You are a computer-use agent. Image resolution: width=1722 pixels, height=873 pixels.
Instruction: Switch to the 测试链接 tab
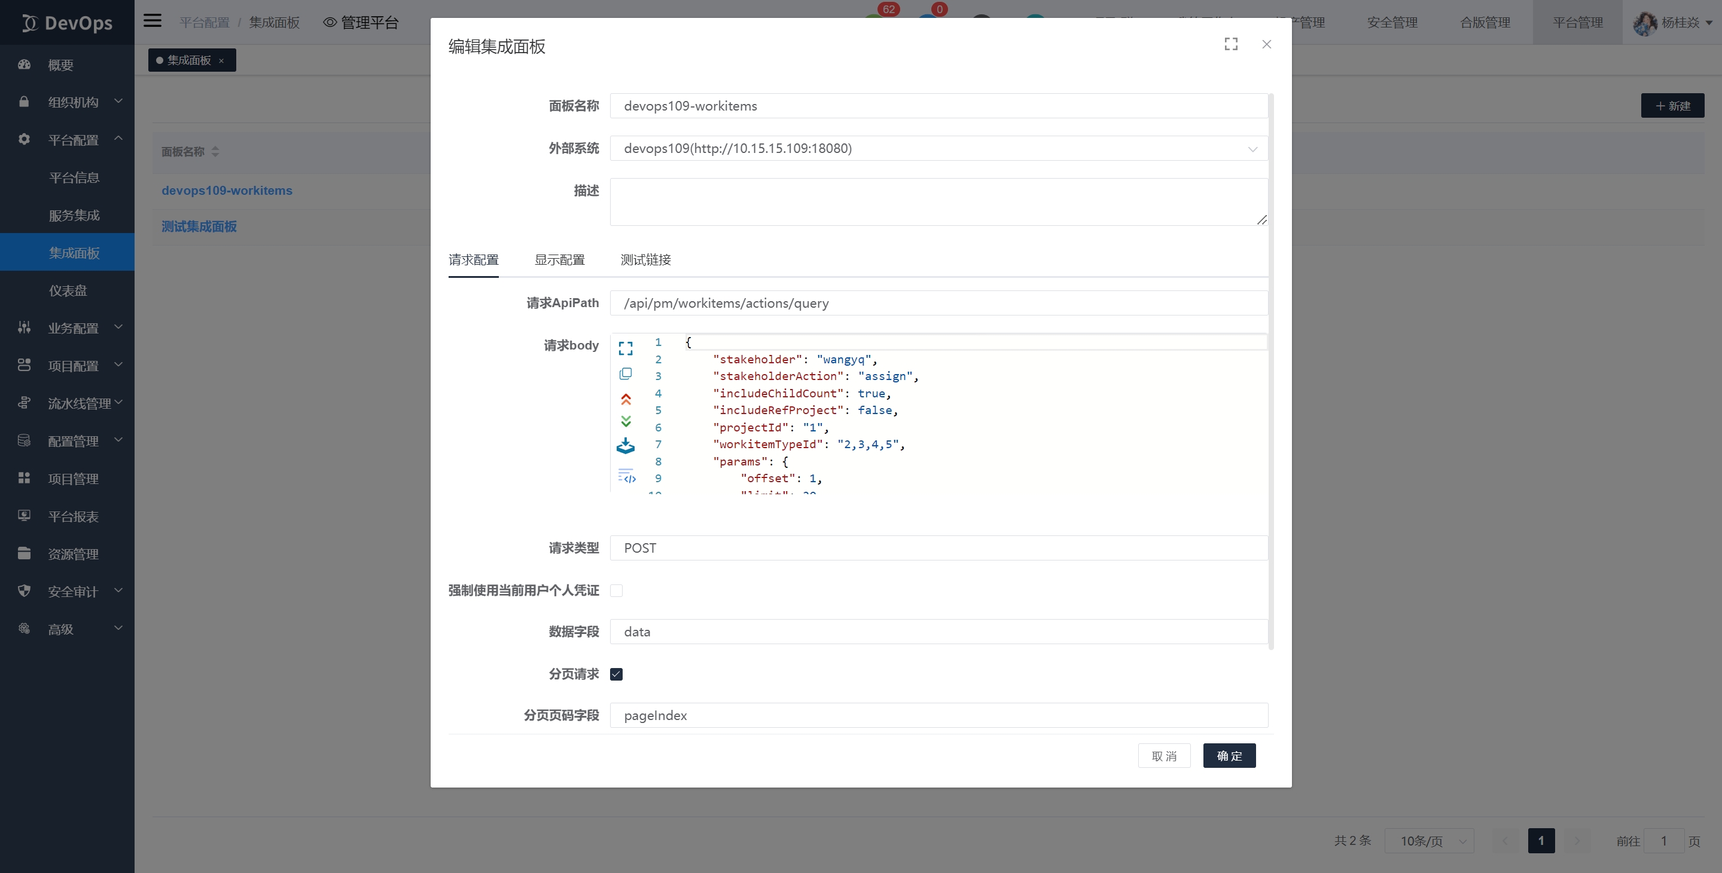click(x=645, y=260)
